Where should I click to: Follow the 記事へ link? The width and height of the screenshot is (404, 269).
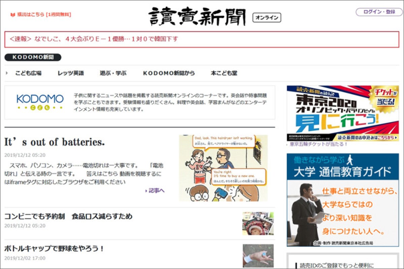tap(155, 191)
